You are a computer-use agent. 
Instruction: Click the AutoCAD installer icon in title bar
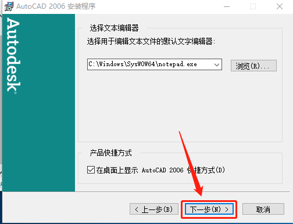[9, 6]
